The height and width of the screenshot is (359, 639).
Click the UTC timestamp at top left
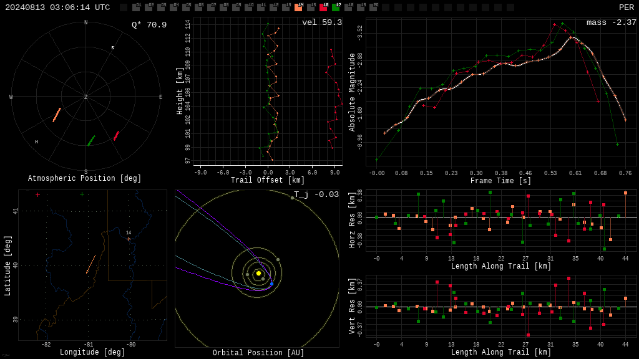coord(57,7)
